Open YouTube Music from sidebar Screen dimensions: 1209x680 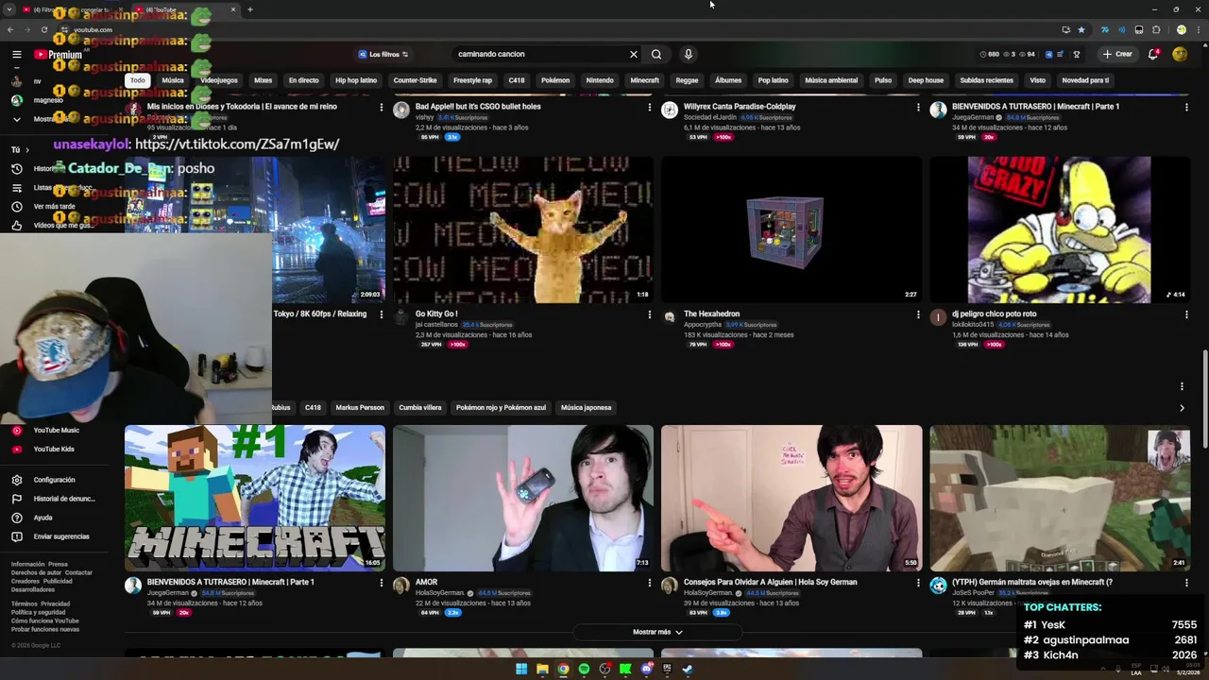(x=55, y=430)
